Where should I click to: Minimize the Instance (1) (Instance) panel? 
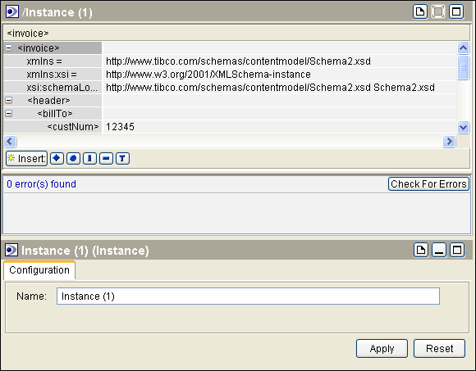(439, 250)
